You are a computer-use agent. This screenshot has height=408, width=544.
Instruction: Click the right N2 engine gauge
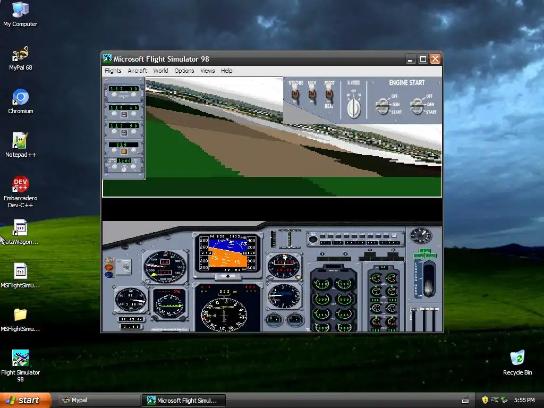point(344,314)
